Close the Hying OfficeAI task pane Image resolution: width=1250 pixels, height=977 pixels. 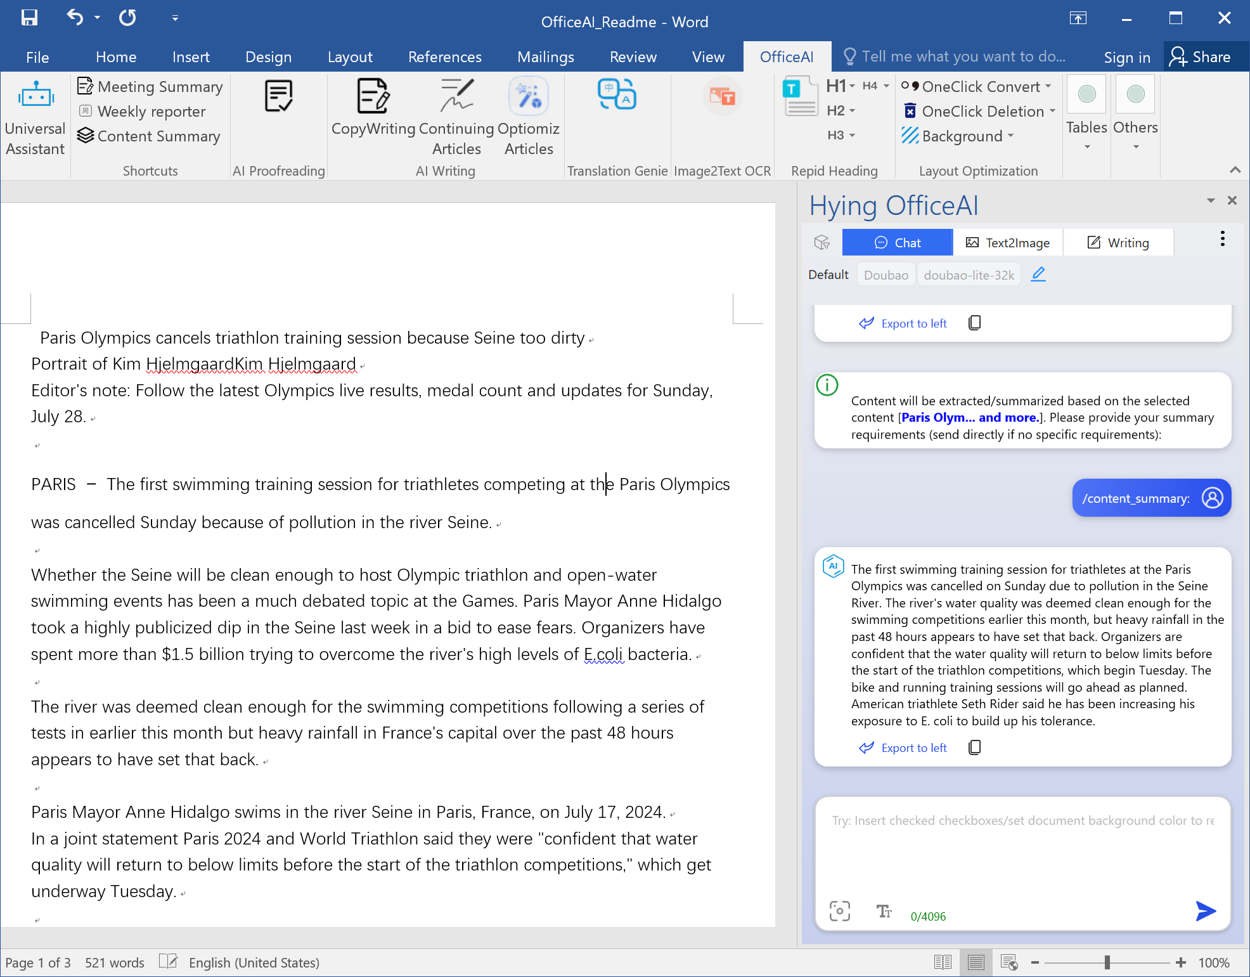coord(1232,200)
